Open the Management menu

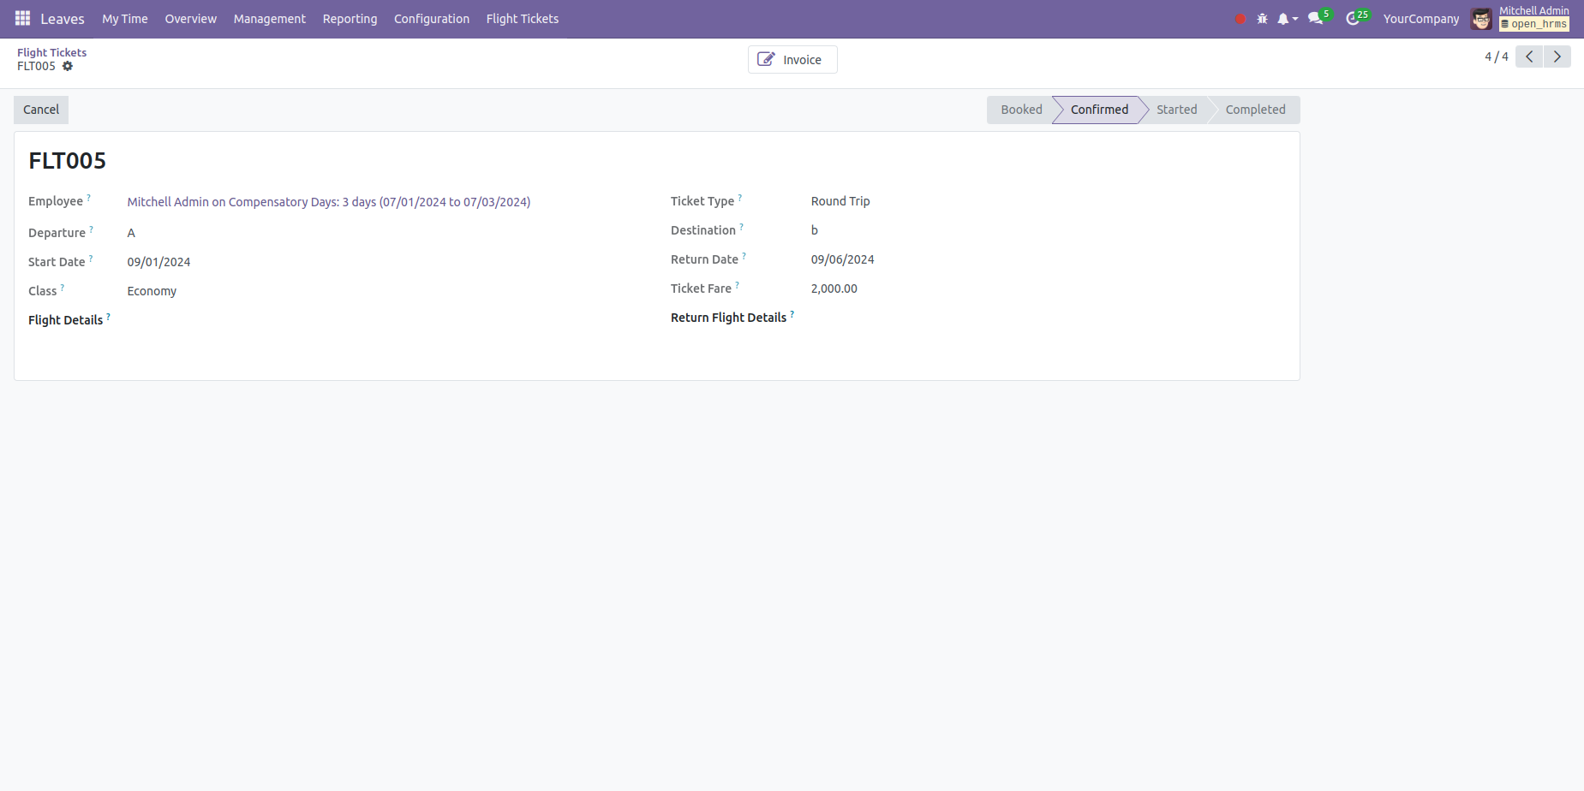coord(269,19)
